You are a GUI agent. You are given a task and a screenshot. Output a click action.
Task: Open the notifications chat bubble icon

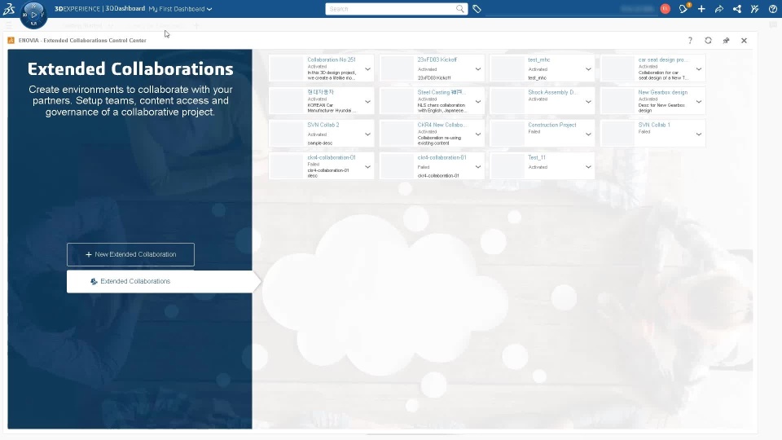683,8
